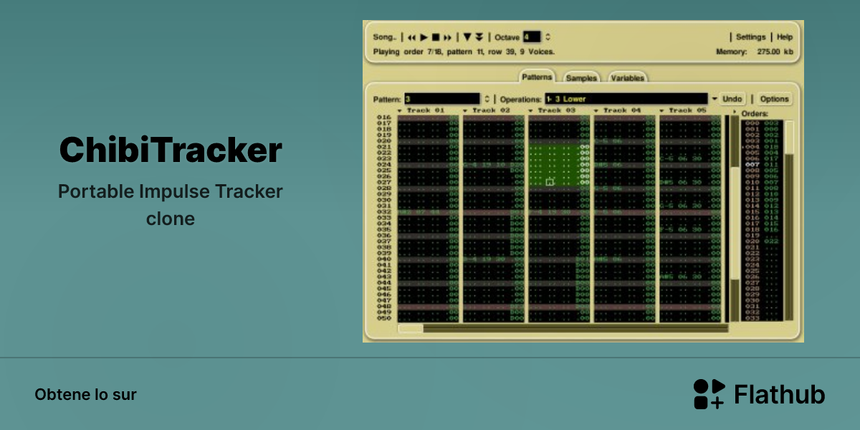Open the Song.. menu

[x=384, y=37]
